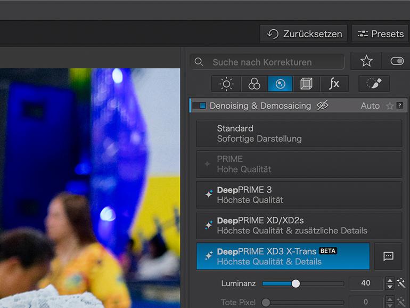Click the Zurücksetzen reset button
The width and height of the screenshot is (410, 308).
pos(304,34)
